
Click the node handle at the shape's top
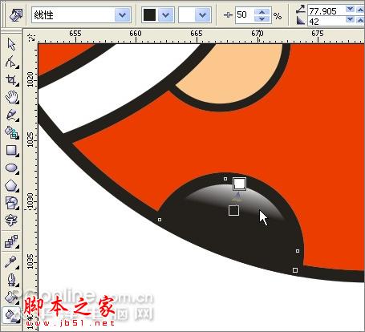[225, 179]
